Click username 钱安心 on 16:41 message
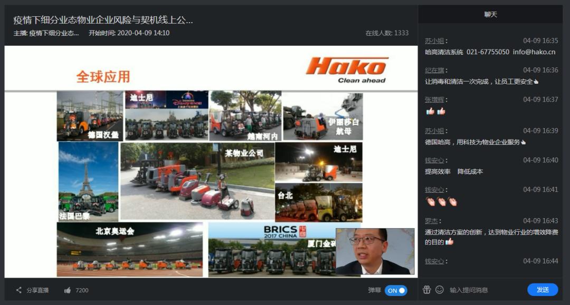 coord(434,190)
